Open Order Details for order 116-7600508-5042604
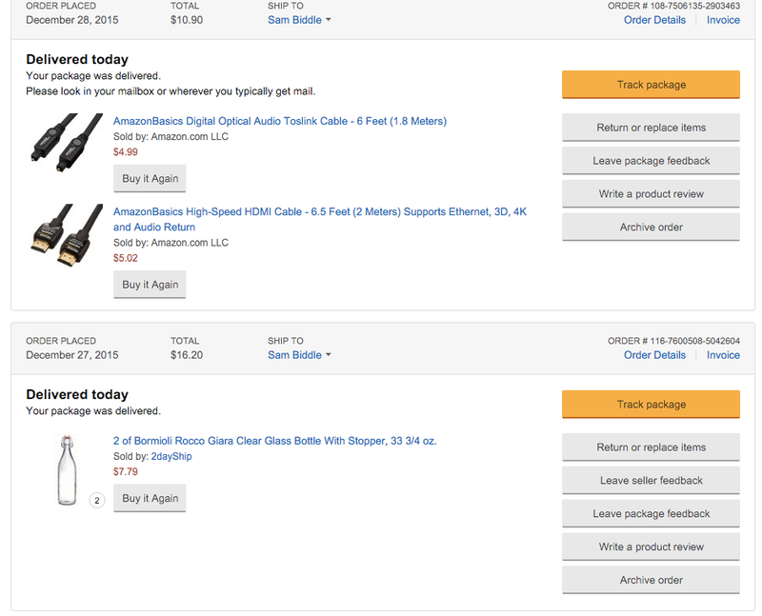 [x=654, y=355]
